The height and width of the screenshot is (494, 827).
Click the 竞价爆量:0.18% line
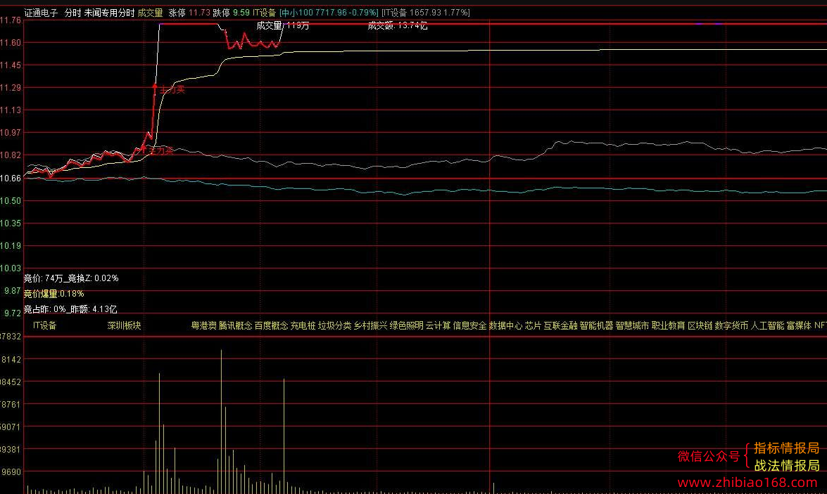click(x=53, y=294)
